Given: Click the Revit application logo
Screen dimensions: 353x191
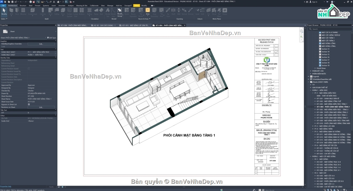Looking at the screenshot, I should click(2, 2).
